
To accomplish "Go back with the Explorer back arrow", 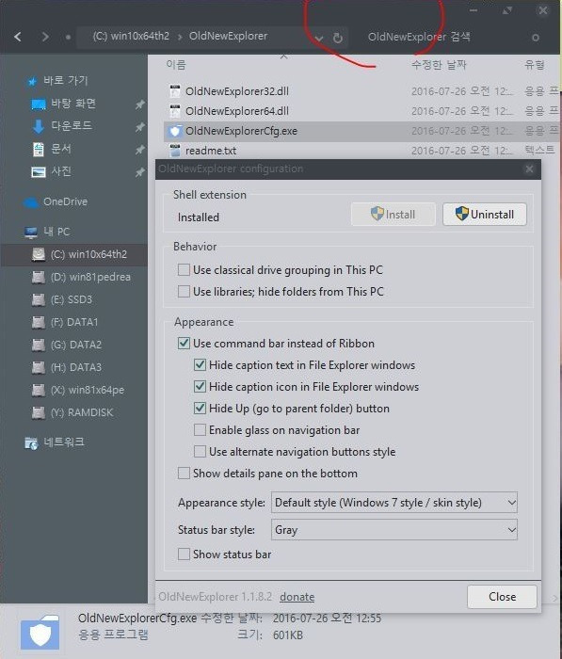I will point(18,37).
